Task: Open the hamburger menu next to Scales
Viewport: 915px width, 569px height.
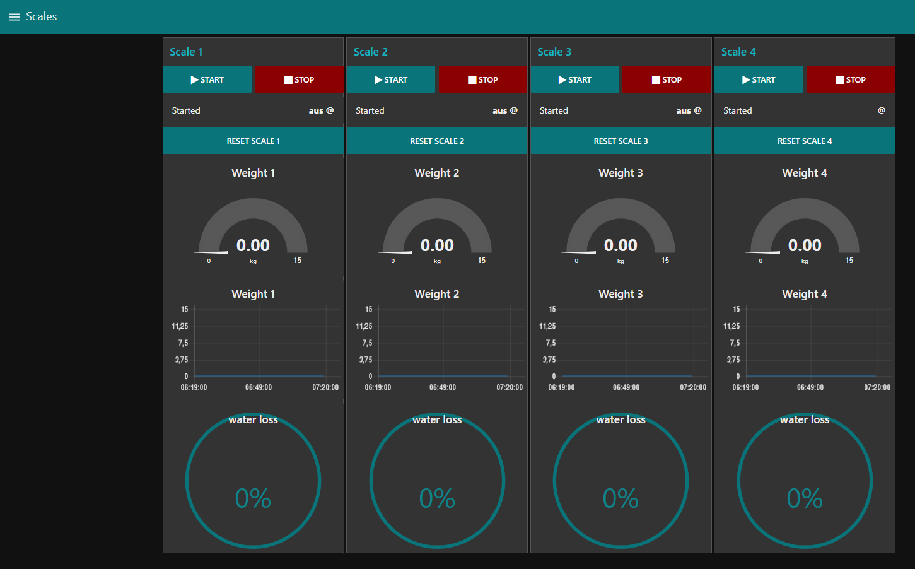Action: pos(15,17)
